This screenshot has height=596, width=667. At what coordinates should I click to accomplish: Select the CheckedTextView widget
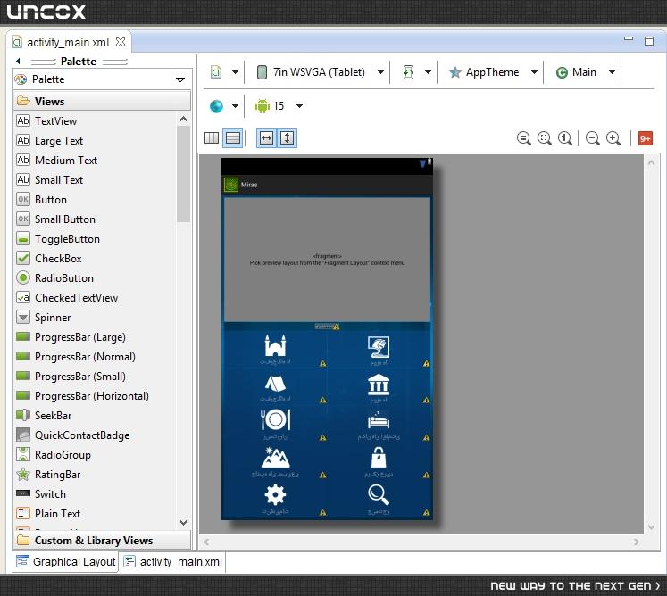[x=67, y=298]
